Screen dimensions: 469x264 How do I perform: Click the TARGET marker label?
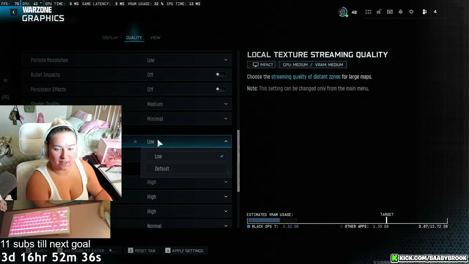387,214
